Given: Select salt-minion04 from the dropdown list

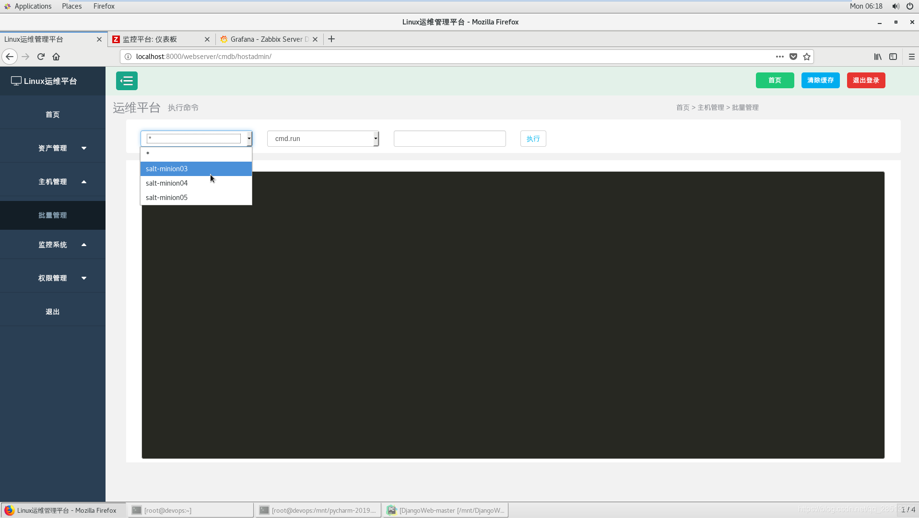Looking at the screenshot, I should (166, 183).
